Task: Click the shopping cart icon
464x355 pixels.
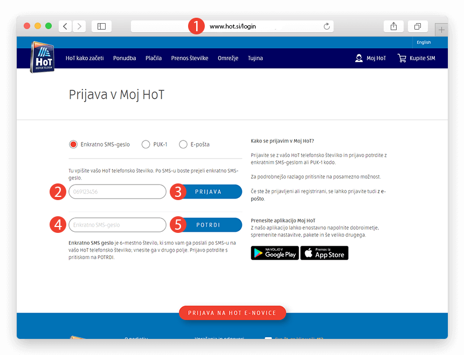Action: coord(402,58)
